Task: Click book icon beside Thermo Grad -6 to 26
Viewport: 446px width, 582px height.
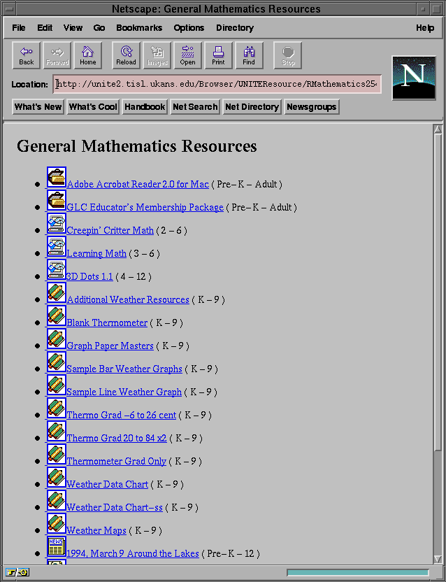Action: point(57,408)
